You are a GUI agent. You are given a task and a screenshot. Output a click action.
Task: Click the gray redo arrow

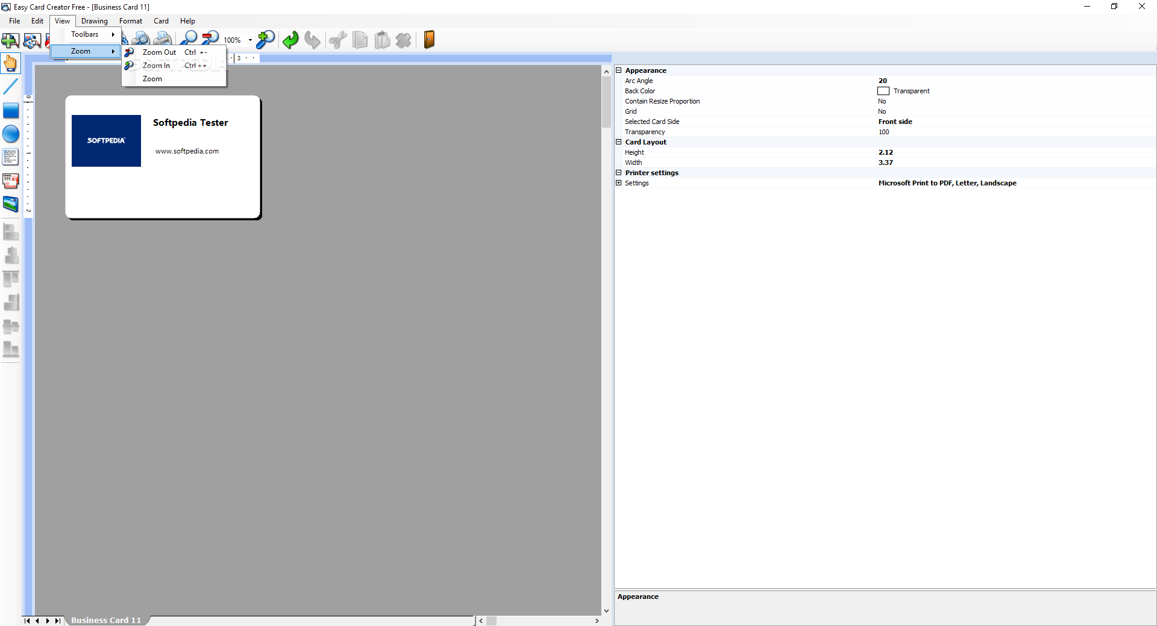click(x=312, y=40)
